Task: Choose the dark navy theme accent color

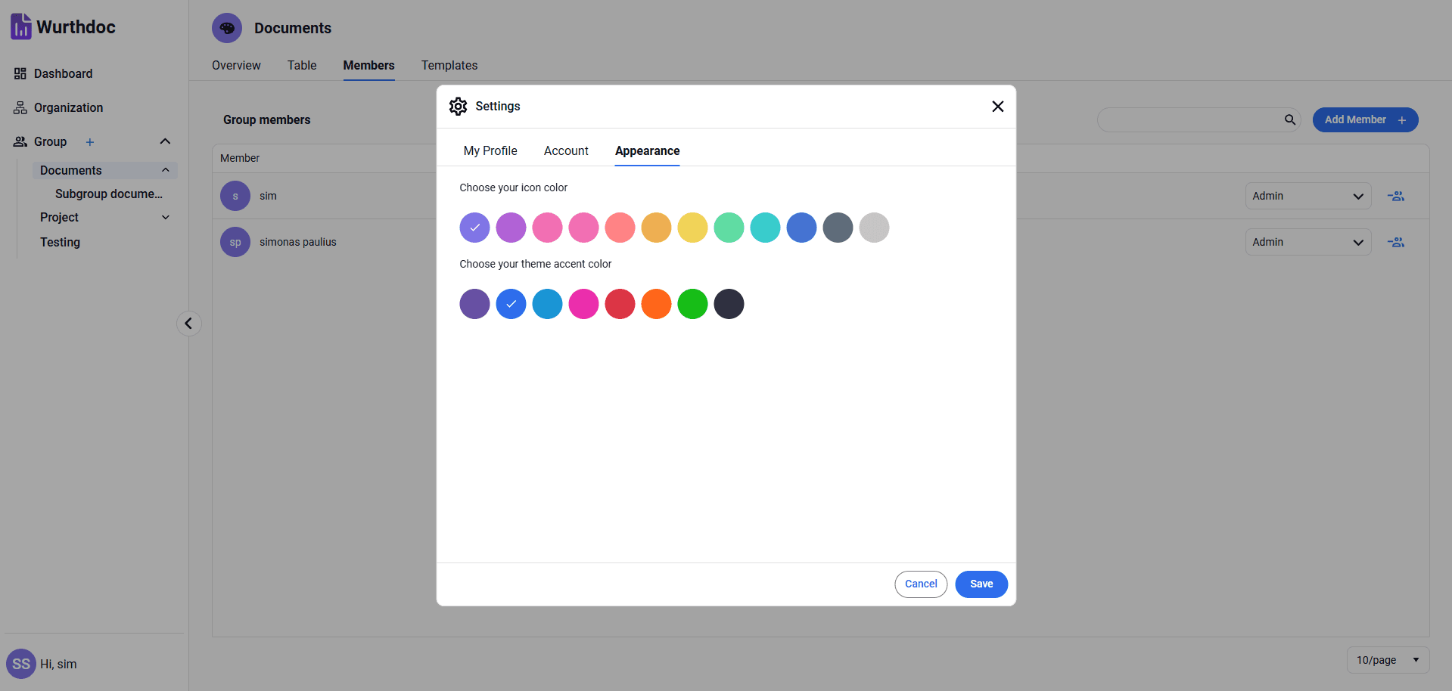Action: [x=729, y=304]
